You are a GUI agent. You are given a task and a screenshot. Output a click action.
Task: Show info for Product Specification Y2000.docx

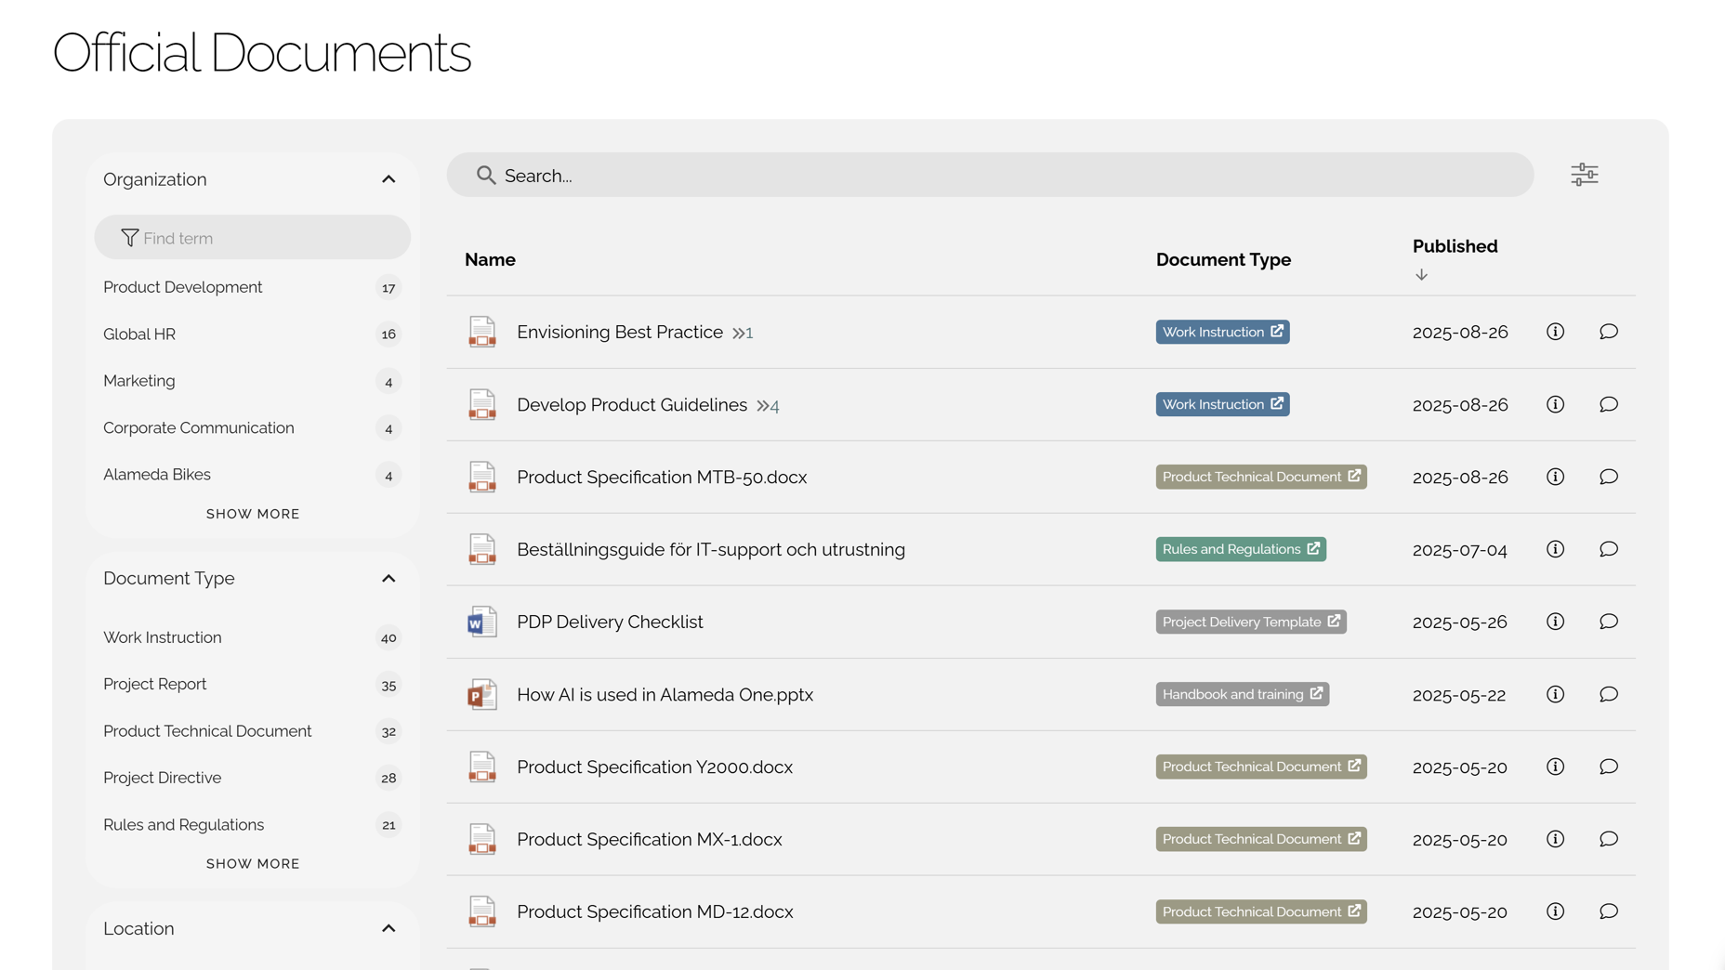coord(1555,767)
